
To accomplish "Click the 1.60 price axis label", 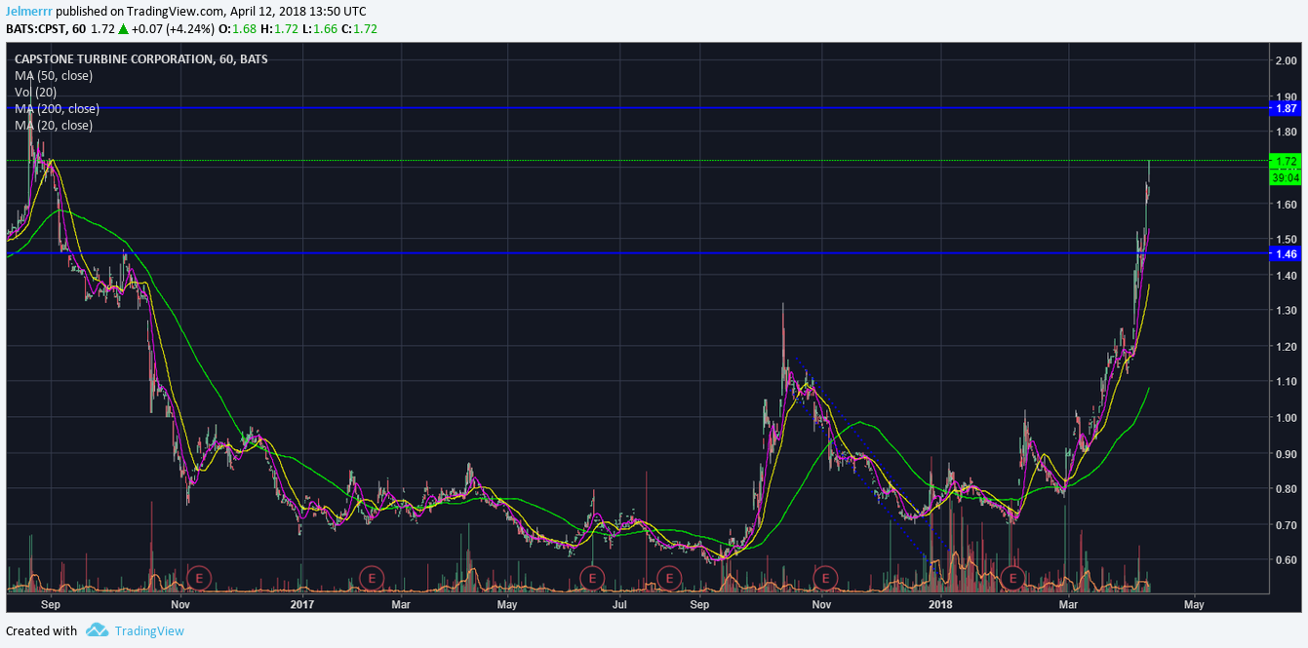I will (1286, 204).
